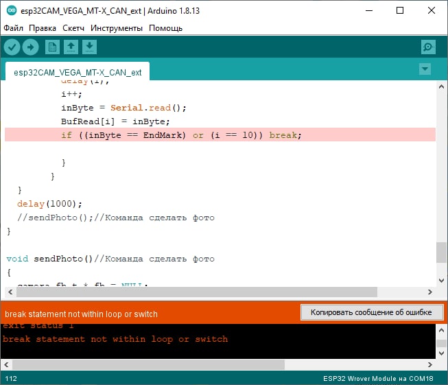Viewport: 448px width, 385px height.
Task: Click the orange status bar error message
Action: 81,314
